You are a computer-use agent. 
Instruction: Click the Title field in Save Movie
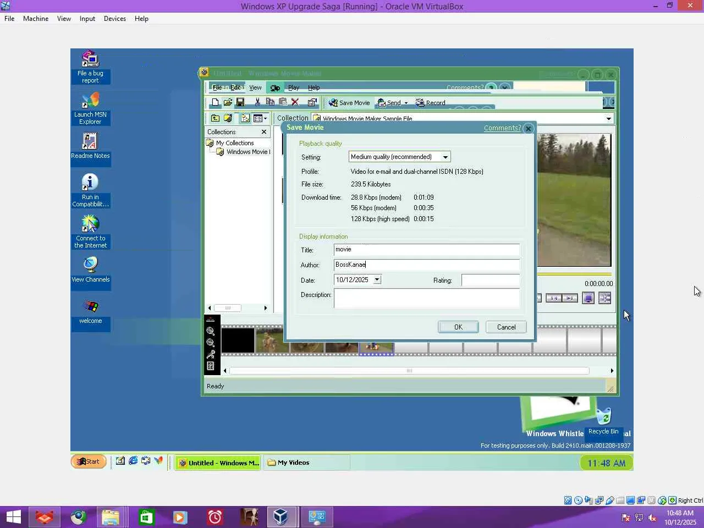426,250
